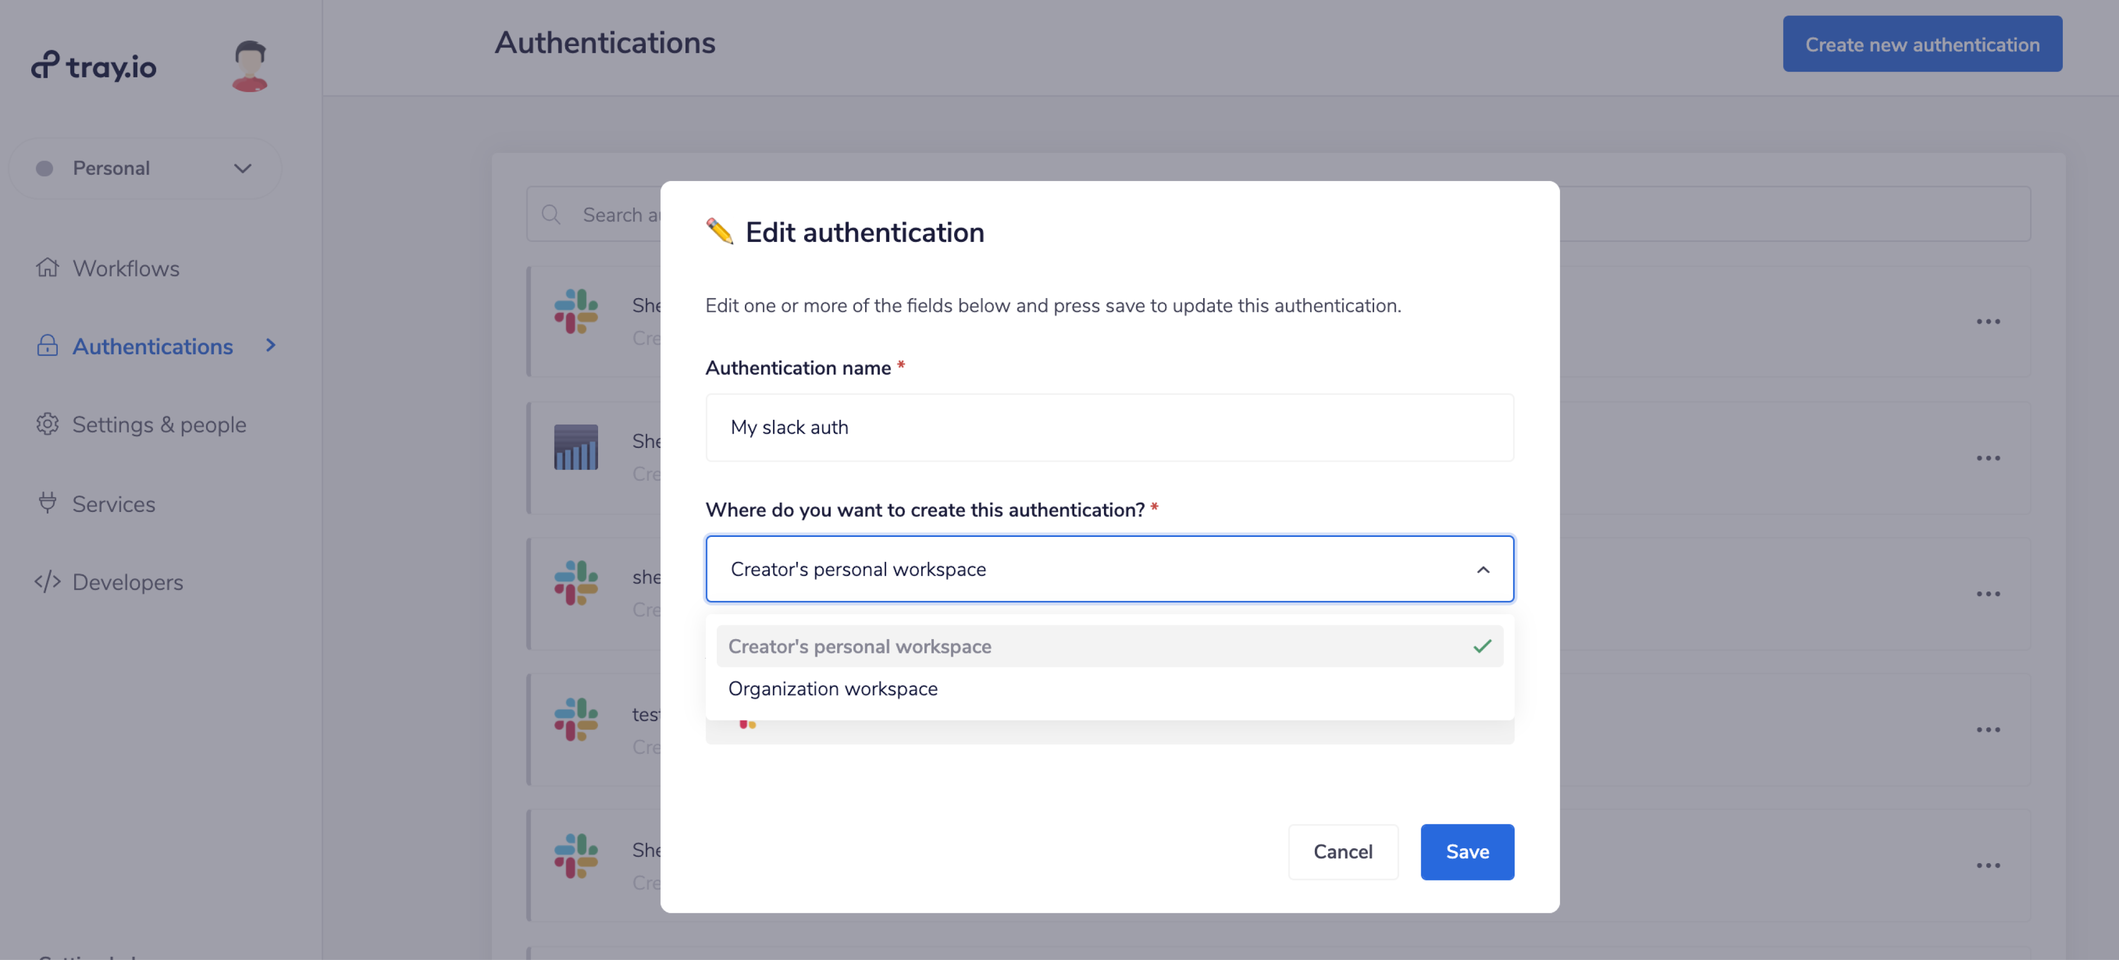Click Create new authentication button
This screenshot has width=2119, height=960.
coord(1921,44)
